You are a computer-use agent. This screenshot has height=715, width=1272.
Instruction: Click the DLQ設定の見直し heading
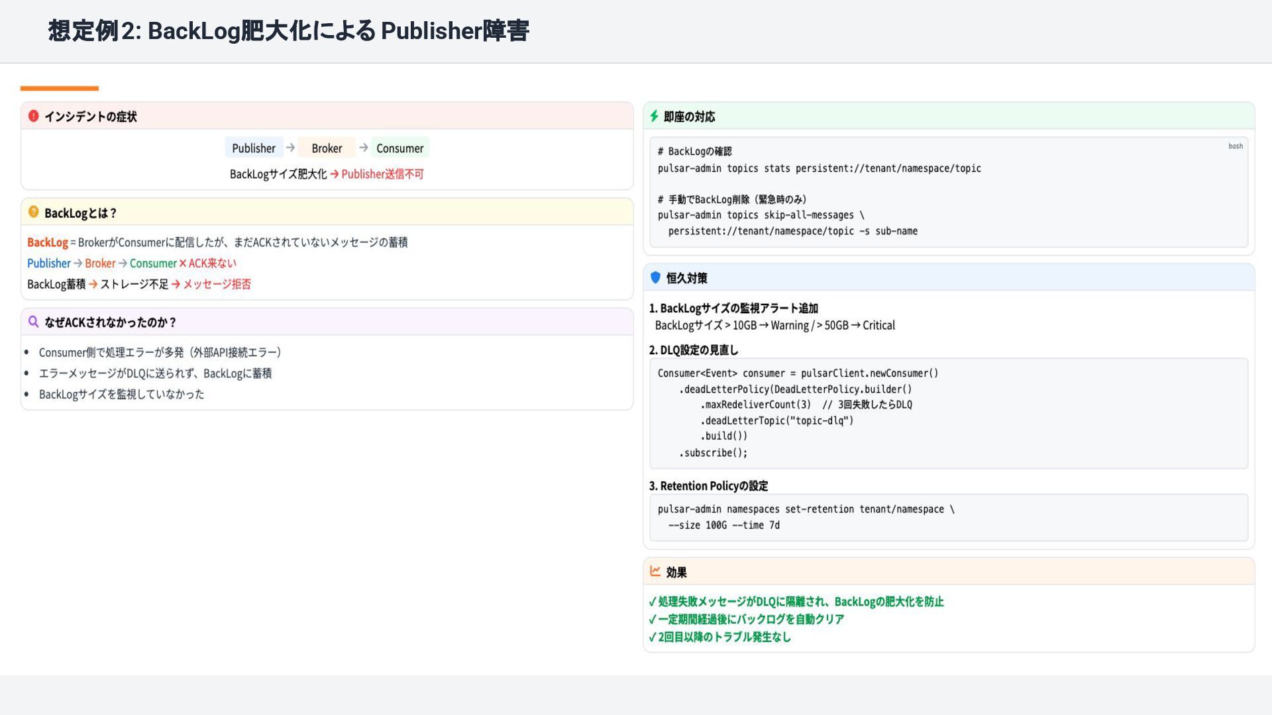(693, 350)
